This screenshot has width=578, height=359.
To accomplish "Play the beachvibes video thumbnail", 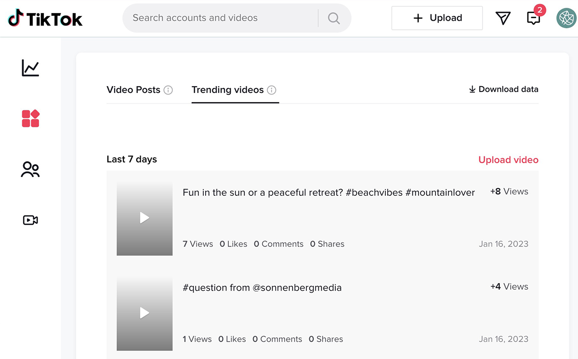I will pyautogui.click(x=144, y=218).
